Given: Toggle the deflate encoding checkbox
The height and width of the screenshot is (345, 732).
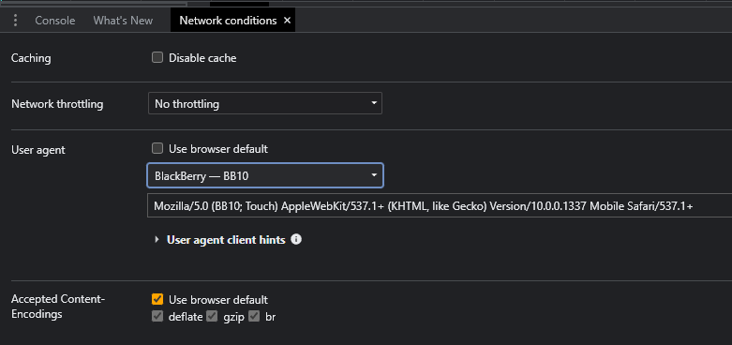Looking at the screenshot, I should [157, 317].
